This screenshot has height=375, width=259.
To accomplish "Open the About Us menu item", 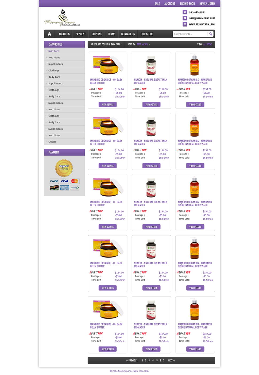I will (x=64, y=34).
